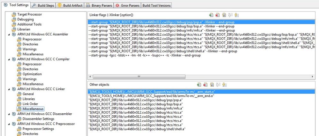Click the ARM Ltd Windows GCC Assembler tool icon

(14, 34)
